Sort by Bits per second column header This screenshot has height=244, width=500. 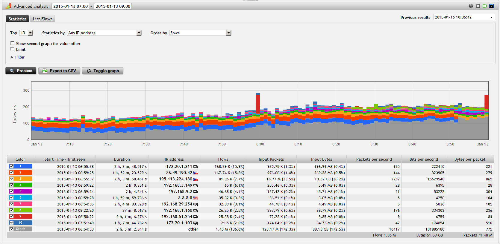pyautogui.click(x=424, y=159)
